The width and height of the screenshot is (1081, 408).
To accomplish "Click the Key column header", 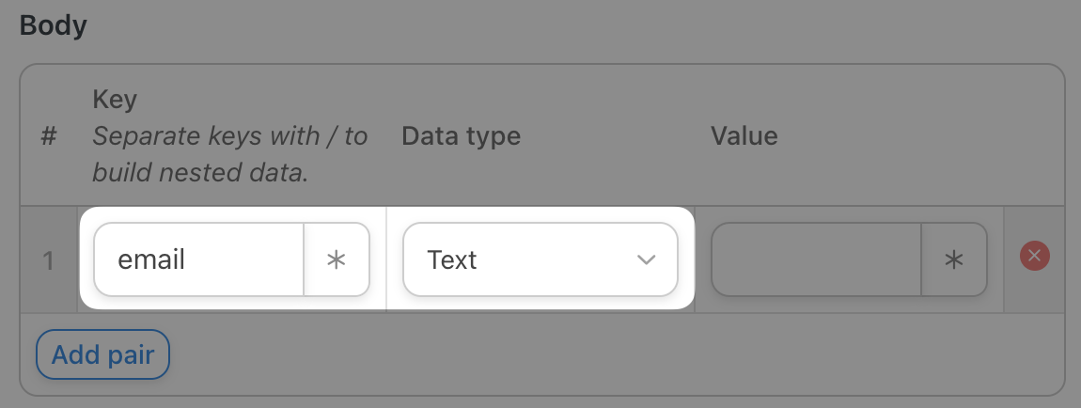I will (x=115, y=100).
